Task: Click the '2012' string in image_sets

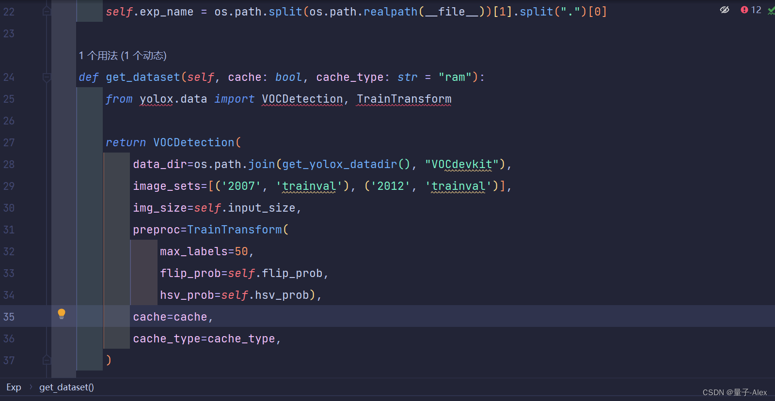Action: [391, 186]
